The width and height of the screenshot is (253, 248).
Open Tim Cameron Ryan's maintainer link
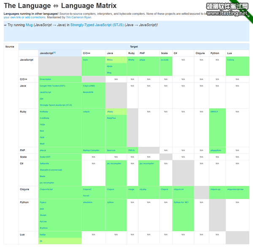(x=78, y=17)
